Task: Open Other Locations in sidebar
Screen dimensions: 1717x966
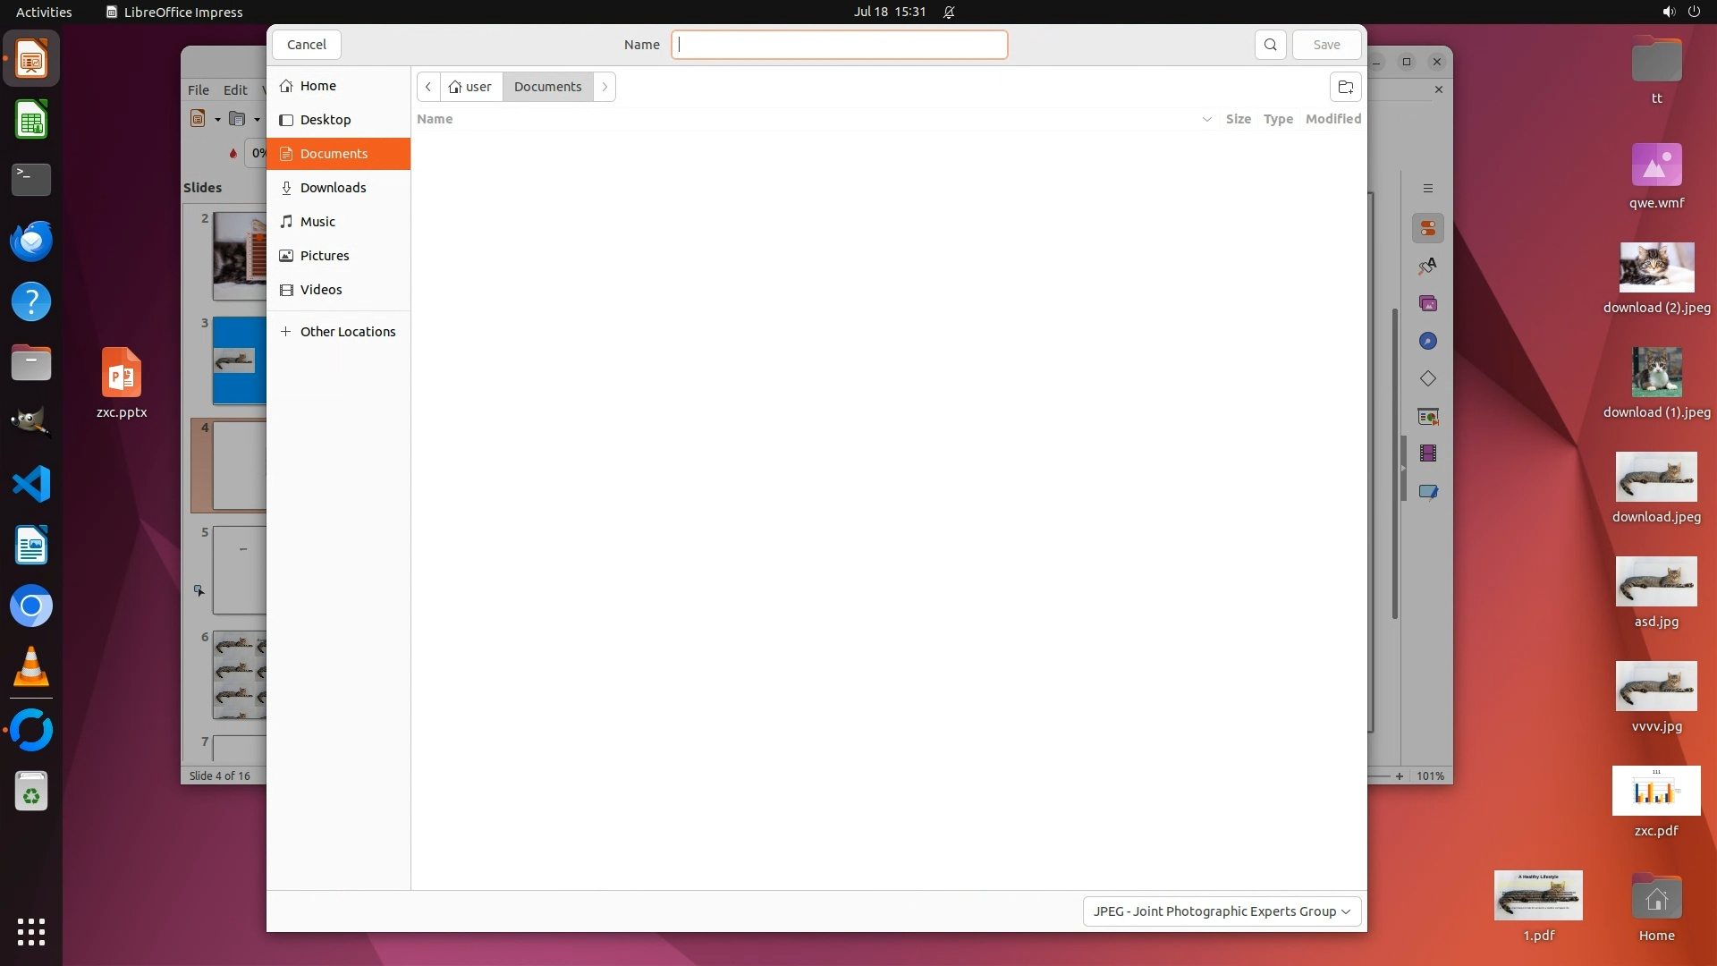Action: (347, 332)
